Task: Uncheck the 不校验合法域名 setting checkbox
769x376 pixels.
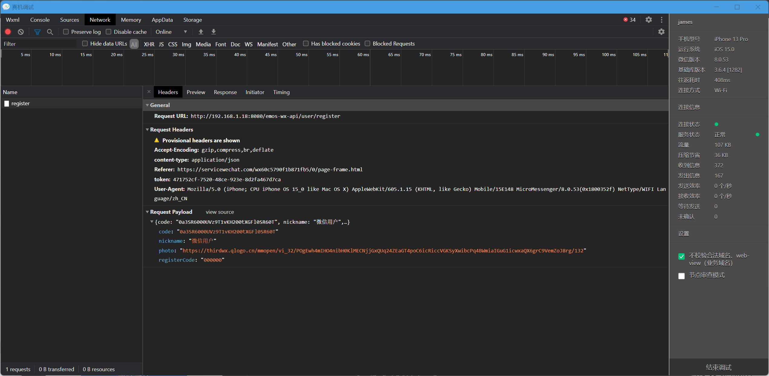Action: 681,256
